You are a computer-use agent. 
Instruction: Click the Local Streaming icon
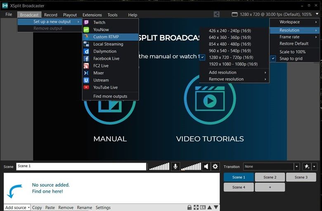click(86, 44)
